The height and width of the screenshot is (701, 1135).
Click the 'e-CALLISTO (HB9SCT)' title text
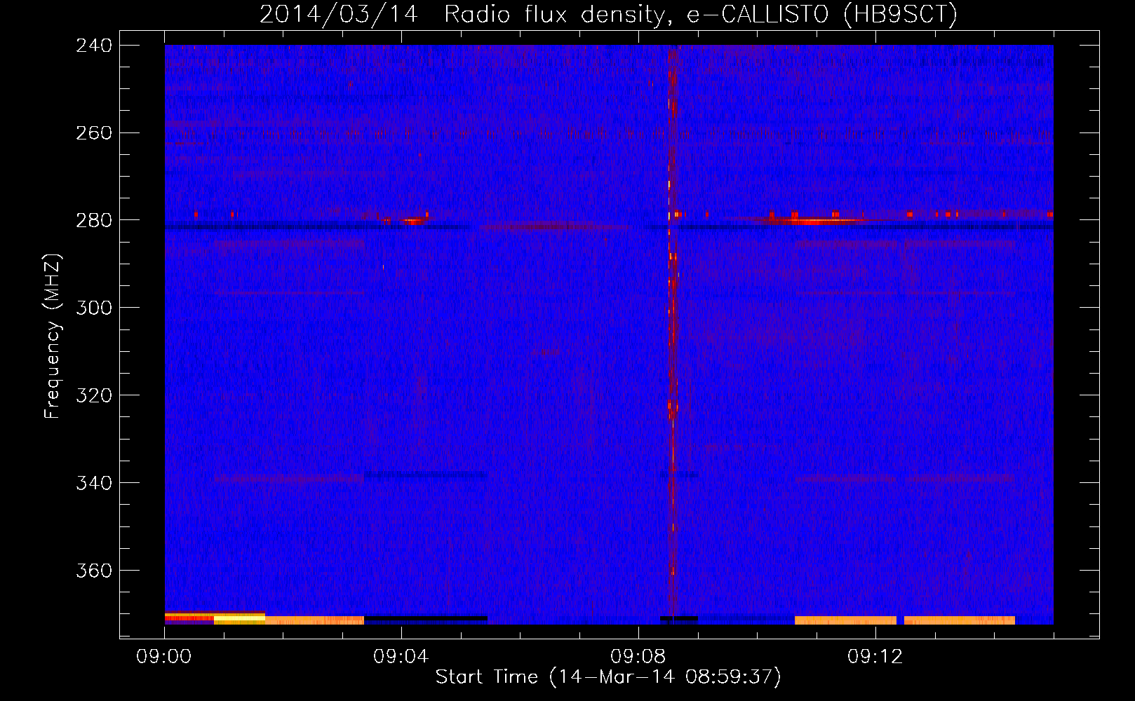pos(822,14)
